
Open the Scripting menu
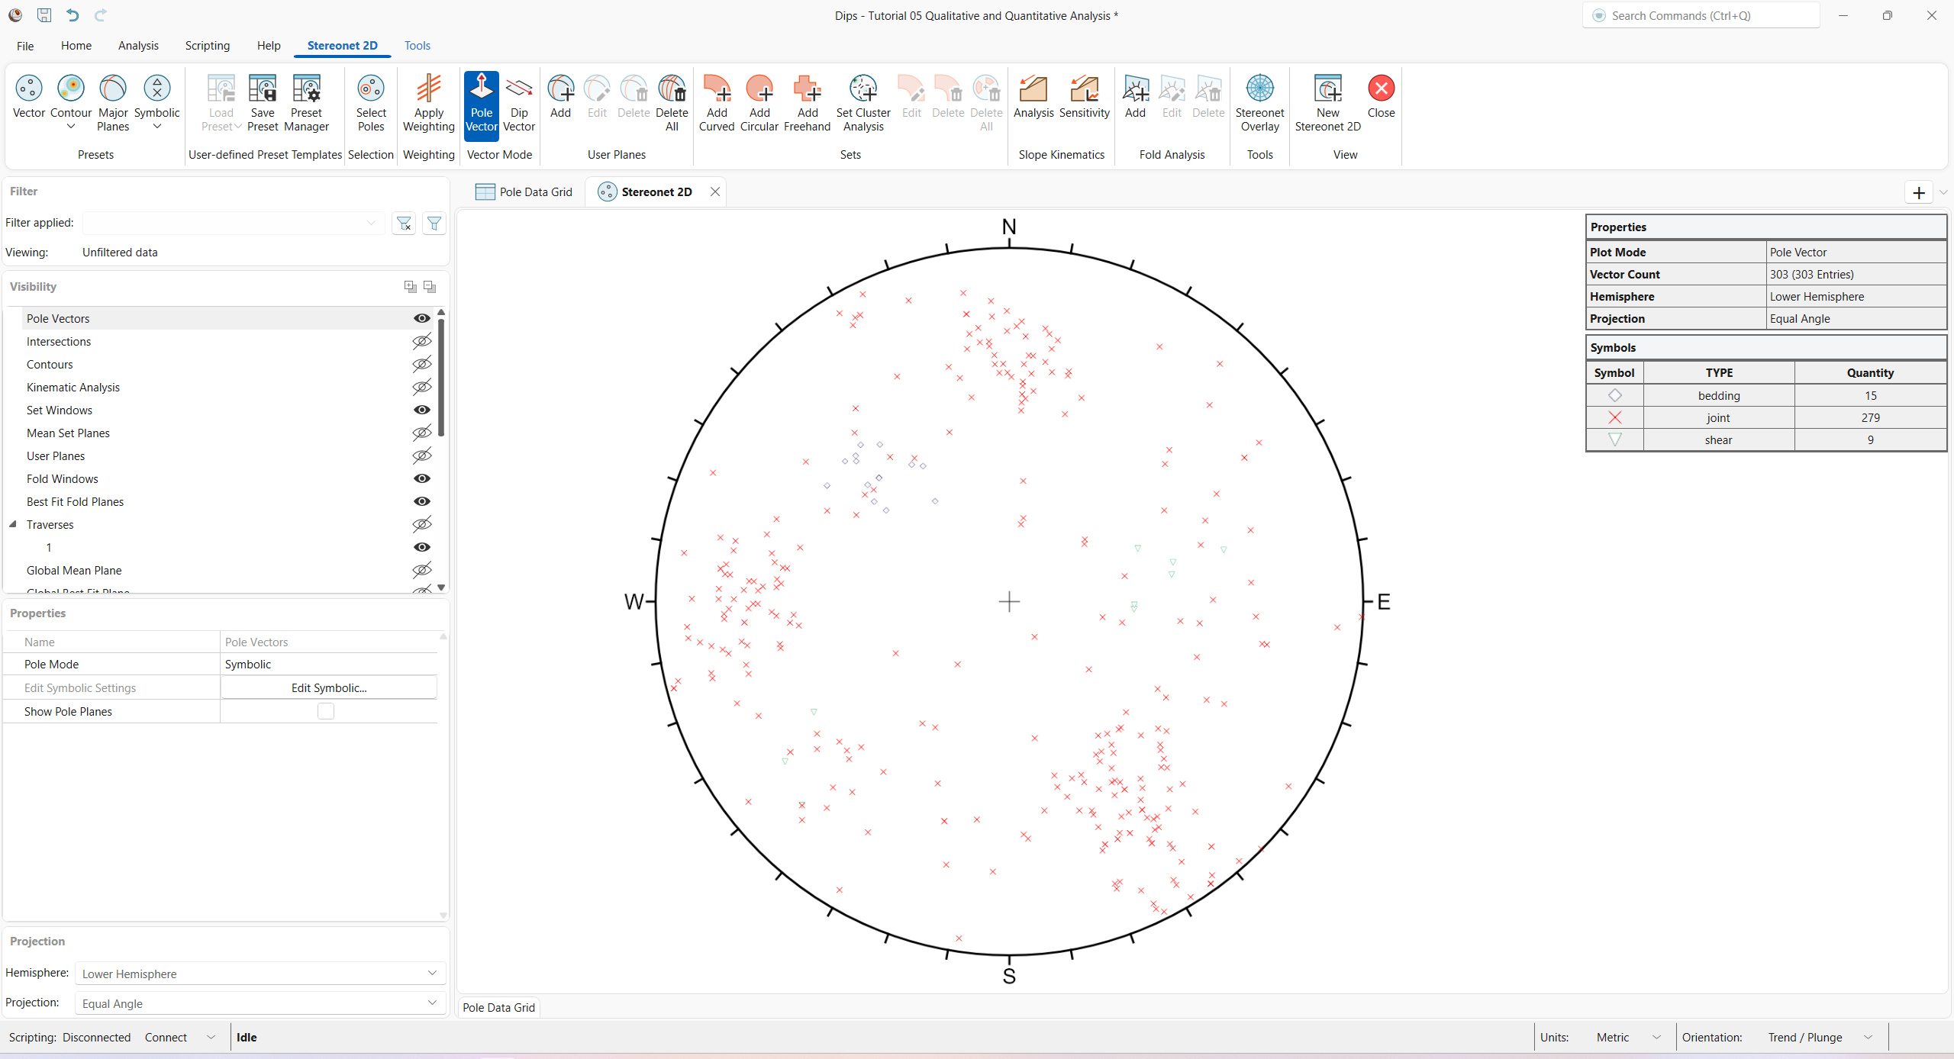tap(207, 45)
